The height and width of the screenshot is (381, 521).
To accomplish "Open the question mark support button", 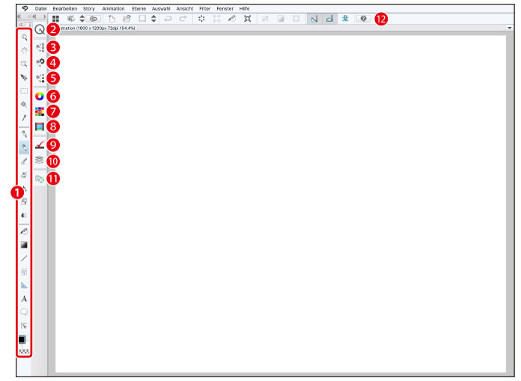I will click(363, 19).
